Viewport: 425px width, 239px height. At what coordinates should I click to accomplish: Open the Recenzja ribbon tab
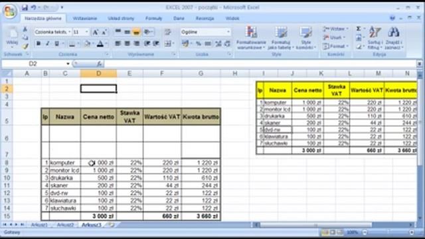click(205, 19)
